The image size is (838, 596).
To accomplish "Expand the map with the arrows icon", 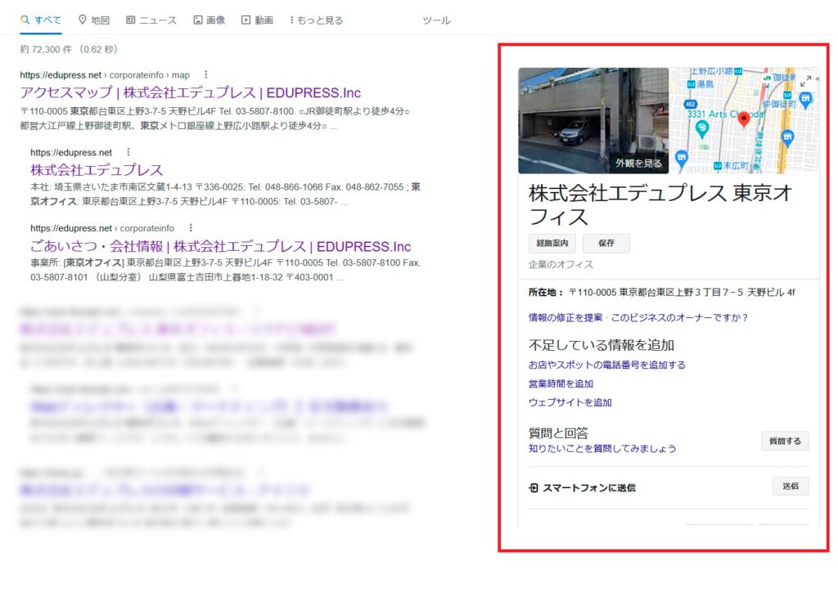I will tap(806, 81).
